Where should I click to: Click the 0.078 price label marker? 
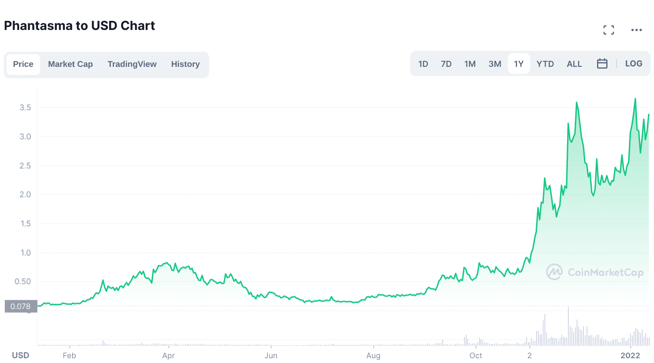(x=20, y=307)
